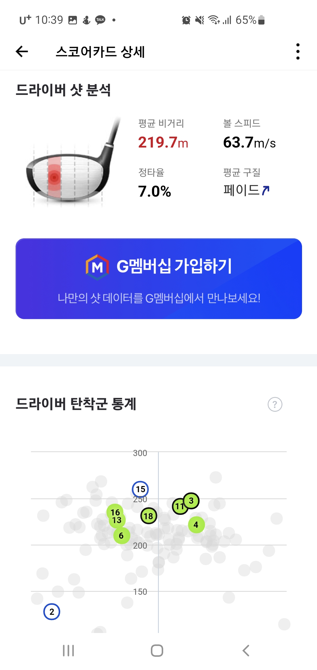Tap the 219.7m average distance value

[x=163, y=143]
